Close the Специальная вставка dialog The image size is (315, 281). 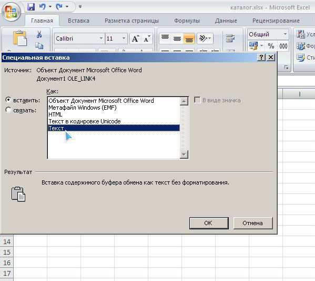(x=271, y=57)
